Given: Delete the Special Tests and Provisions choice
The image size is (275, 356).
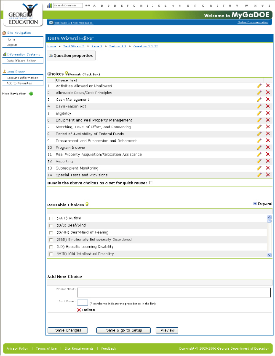Looking at the screenshot, I should pyautogui.click(x=268, y=175).
